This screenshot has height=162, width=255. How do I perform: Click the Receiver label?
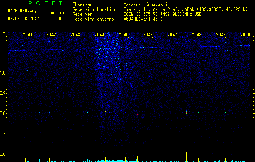pos(82,14)
